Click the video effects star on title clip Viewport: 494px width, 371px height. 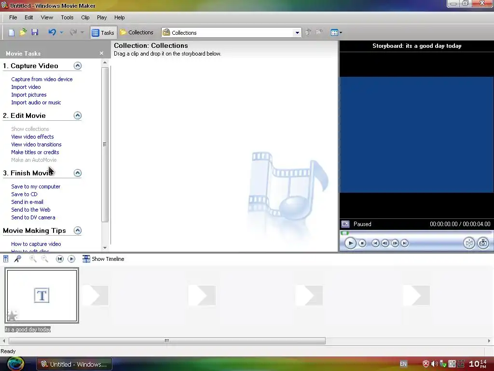(12, 315)
